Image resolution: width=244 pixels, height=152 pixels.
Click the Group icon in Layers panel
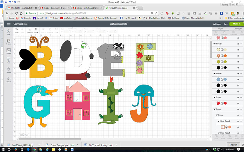216,33
